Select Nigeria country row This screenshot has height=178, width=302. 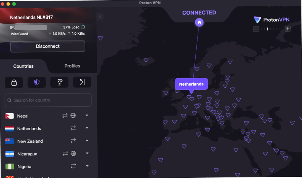[48, 167]
